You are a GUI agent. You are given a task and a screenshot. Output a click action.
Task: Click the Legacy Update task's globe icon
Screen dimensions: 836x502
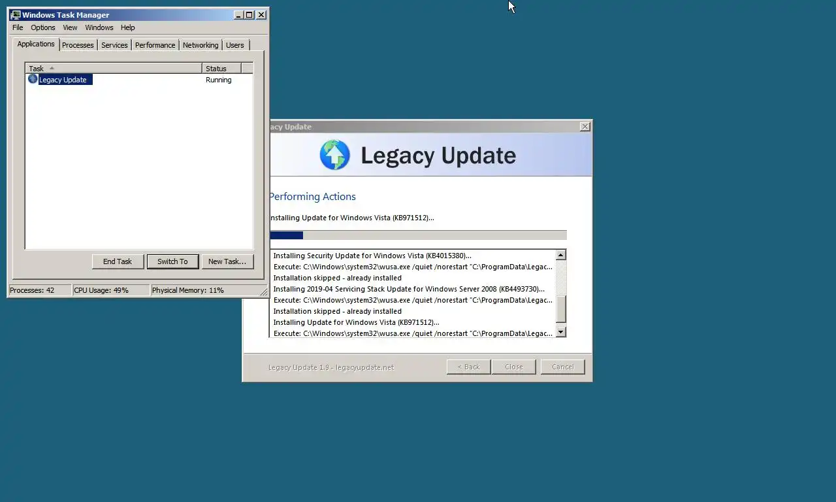click(x=33, y=79)
